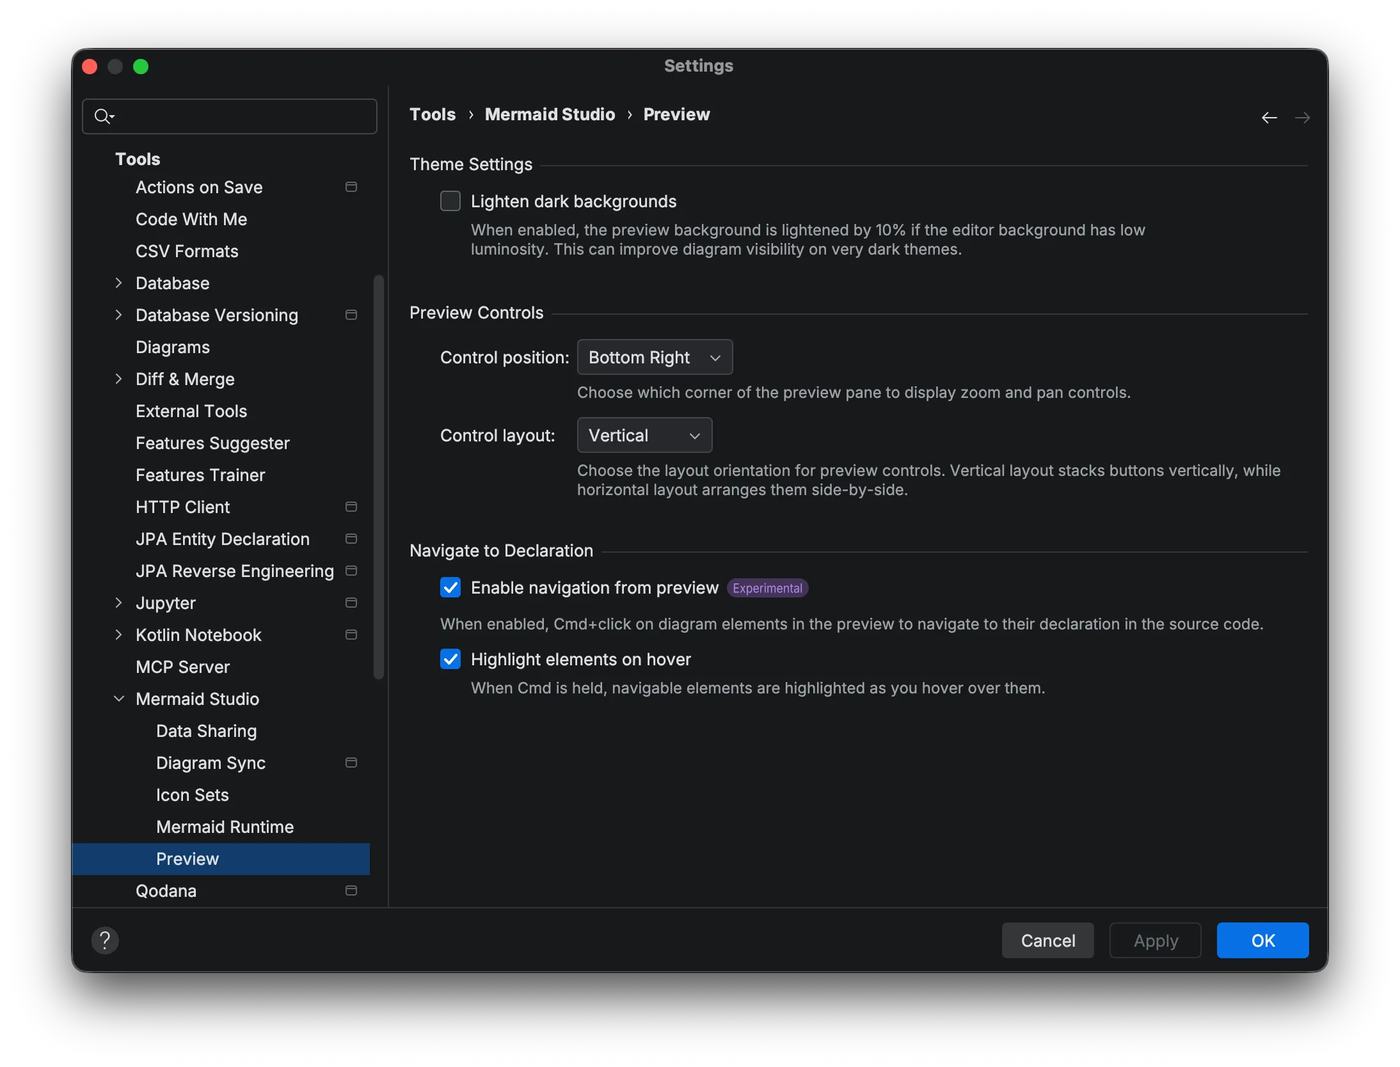Expand the Database tree node
This screenshot has height=1067, width=1400.
tap(119, 283)
